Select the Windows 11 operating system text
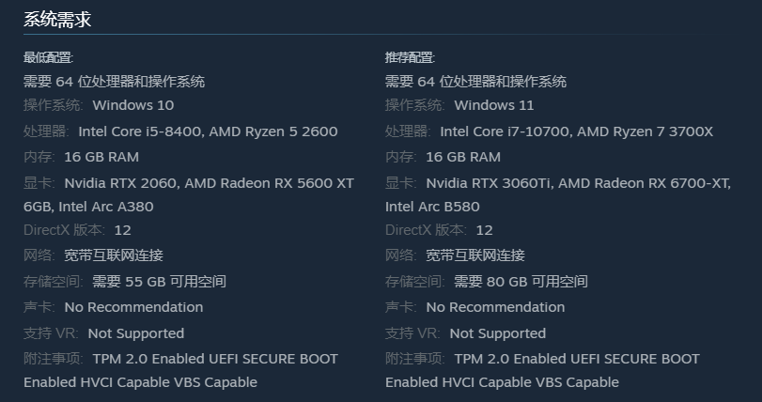The width and height of the screenshot is (762, 402). [x=493, y=105]
